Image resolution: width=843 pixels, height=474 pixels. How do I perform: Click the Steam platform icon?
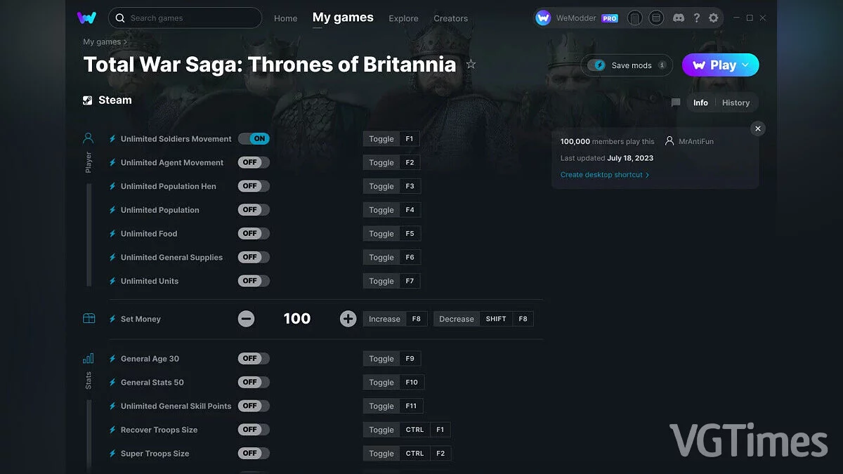pyautogui.click(x=89, y=100)
